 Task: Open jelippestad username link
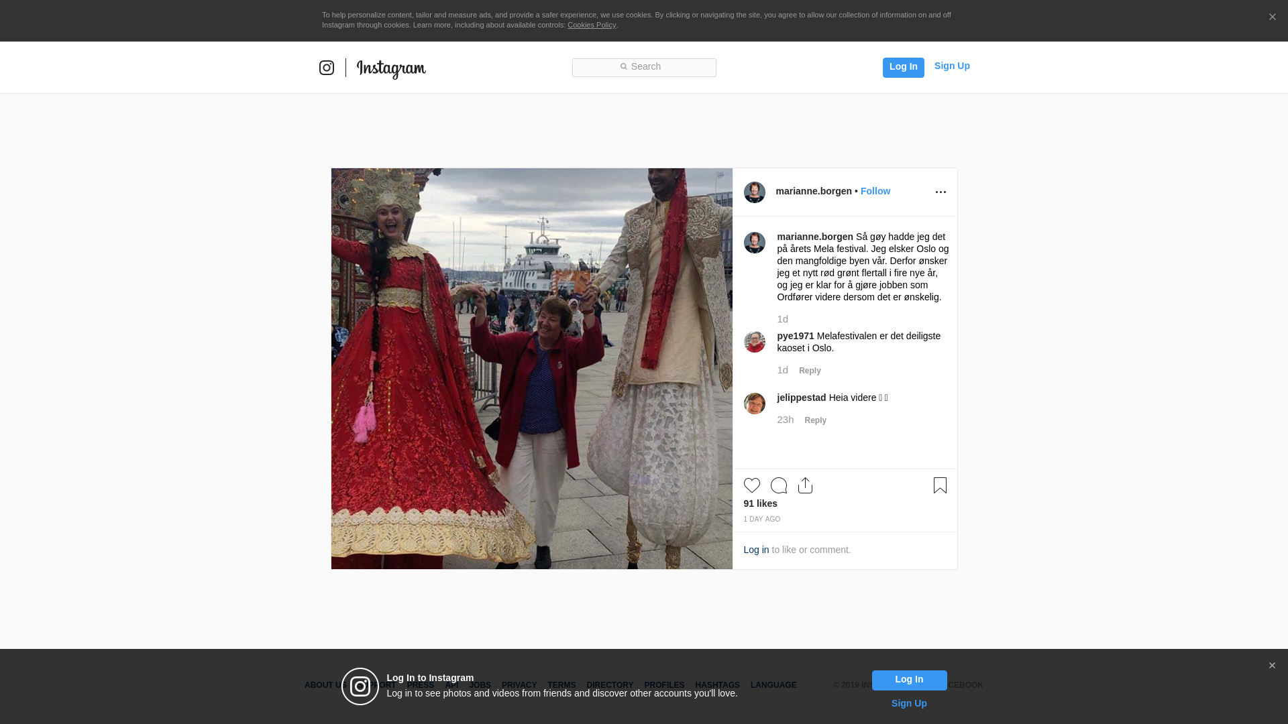(x=801, y=398)
